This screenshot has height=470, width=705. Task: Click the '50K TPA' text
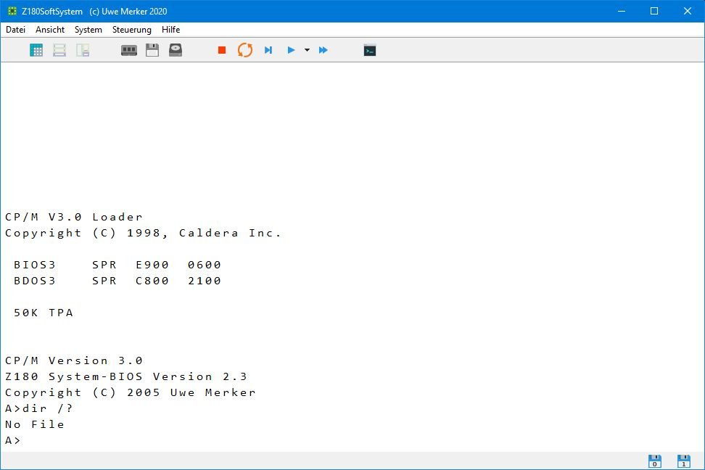coord(44,313)
